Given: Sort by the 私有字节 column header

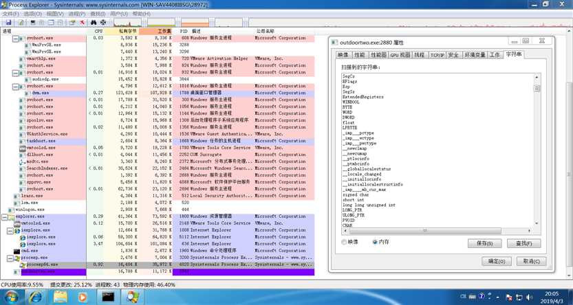Looking at the screenshot, I should (121, 32).
